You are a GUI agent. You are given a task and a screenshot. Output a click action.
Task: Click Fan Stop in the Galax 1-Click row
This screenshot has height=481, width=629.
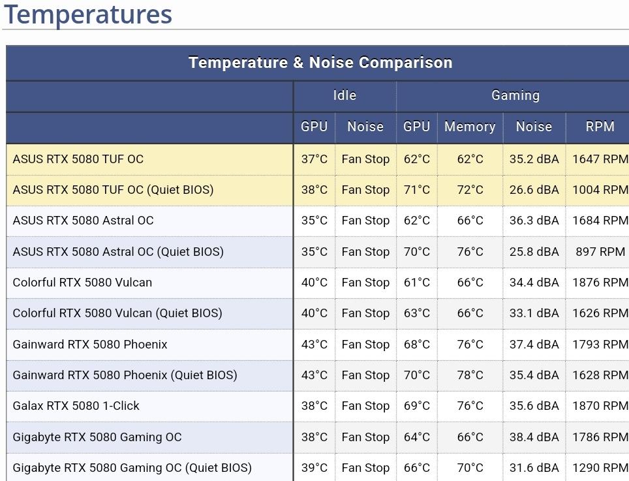[x=365, y=406]
